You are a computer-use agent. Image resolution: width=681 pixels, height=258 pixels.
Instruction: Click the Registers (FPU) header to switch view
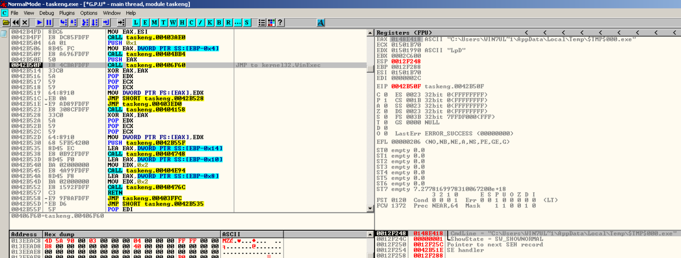click(x=404, y=32)
